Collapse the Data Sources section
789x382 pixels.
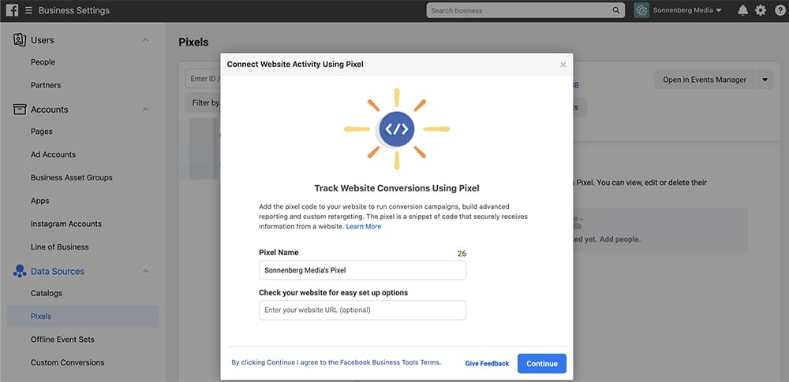(x=145, y=272)
